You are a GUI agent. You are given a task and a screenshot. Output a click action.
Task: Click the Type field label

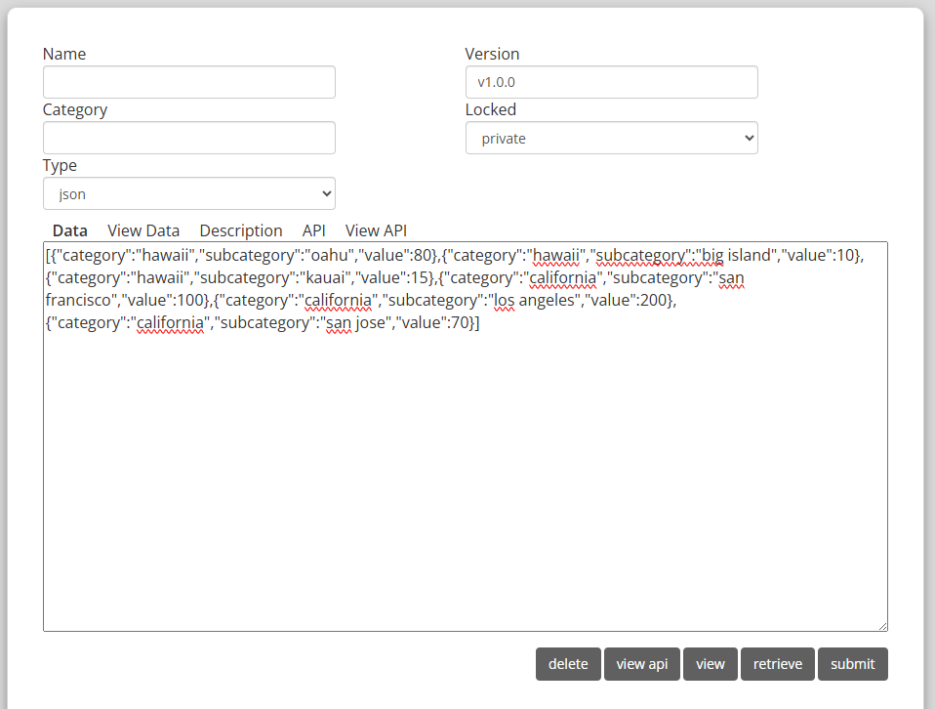(60, 165)
